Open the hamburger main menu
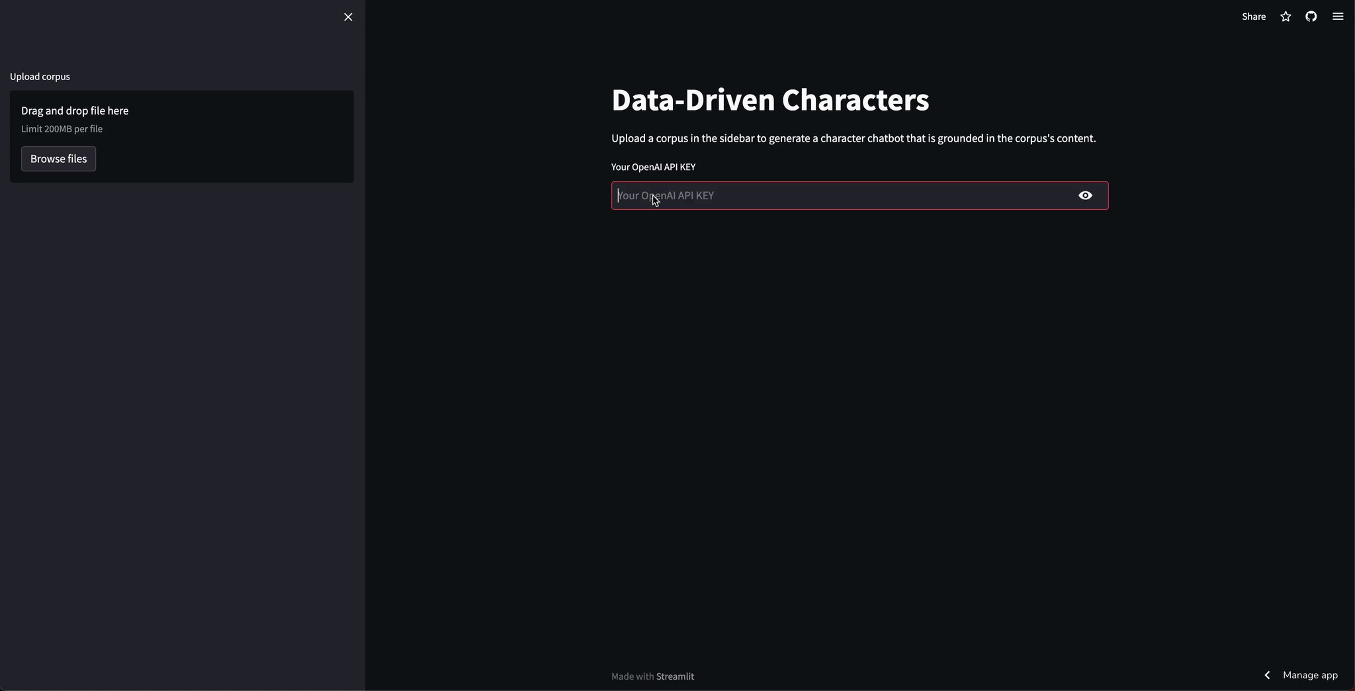Screen dimensions: 1355x691 point(1338,17)
